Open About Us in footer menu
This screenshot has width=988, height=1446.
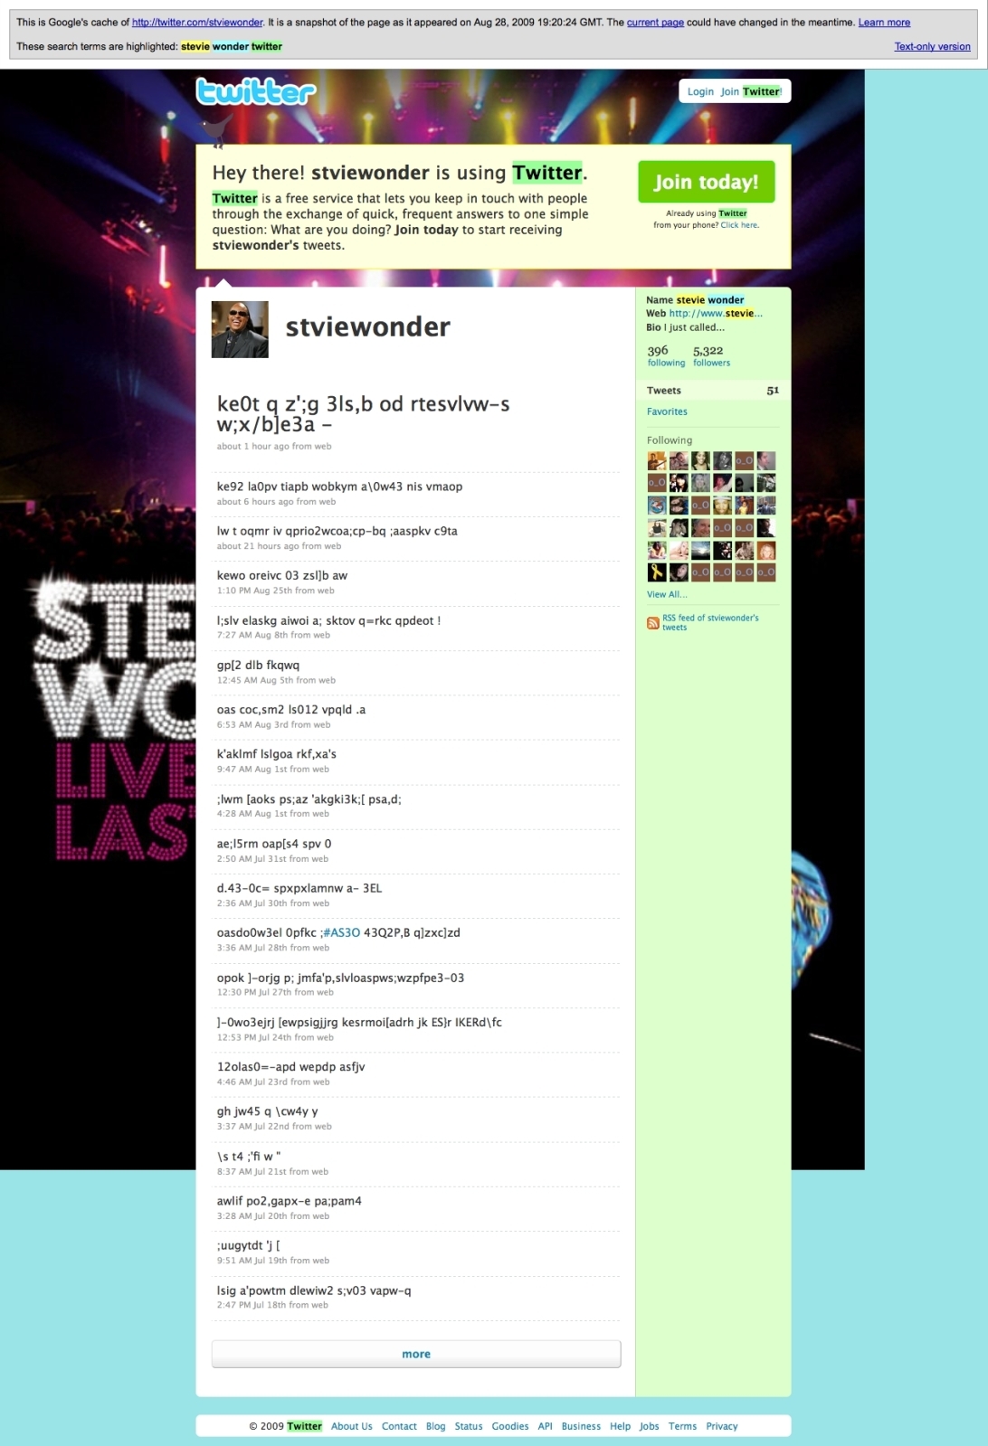pyautogui.click(x=351, y=1426)
